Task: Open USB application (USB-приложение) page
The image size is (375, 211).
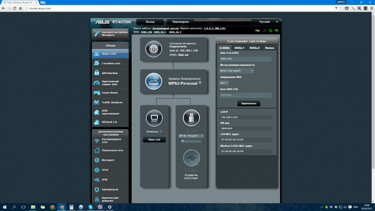Action: coord(110,112)
